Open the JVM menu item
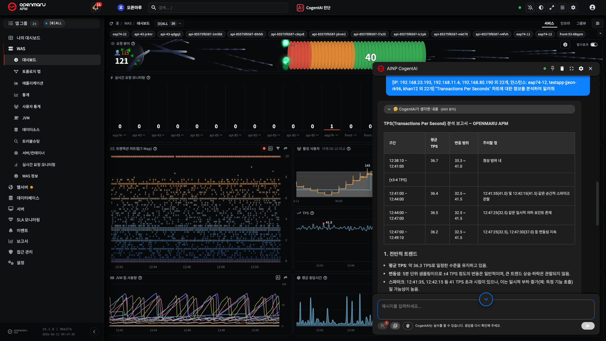606x341 pixels. 26,118
